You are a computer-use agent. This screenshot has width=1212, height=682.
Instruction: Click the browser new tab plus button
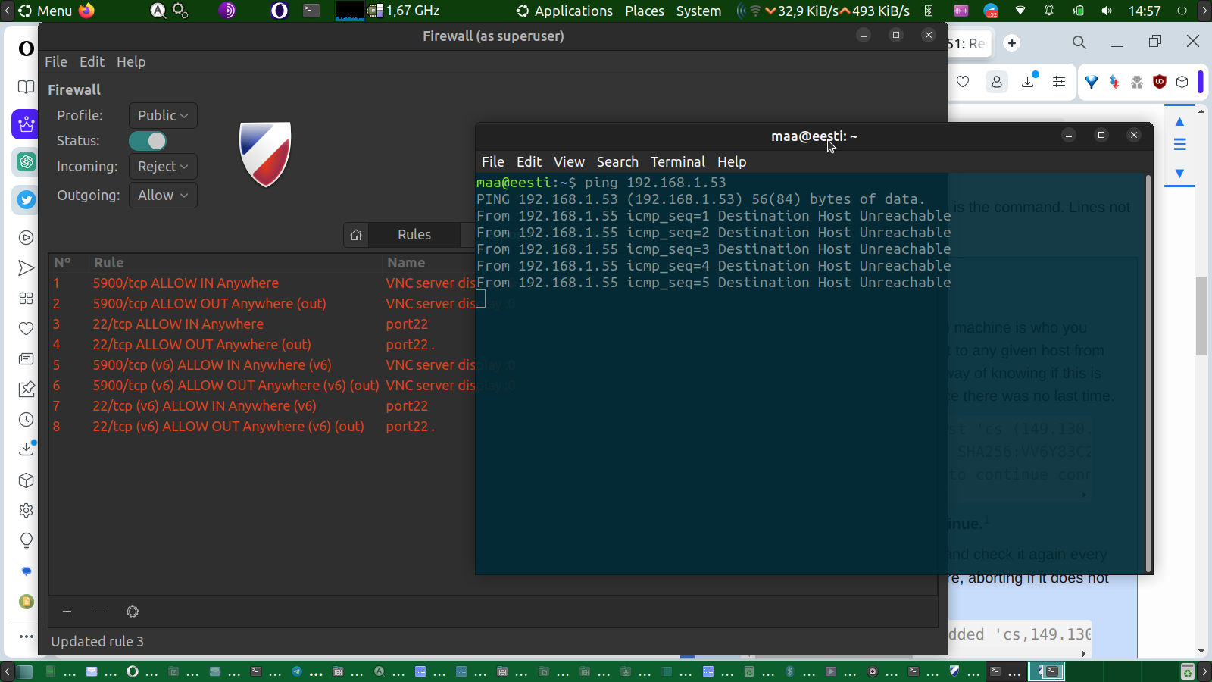(x=1012, y=43)
